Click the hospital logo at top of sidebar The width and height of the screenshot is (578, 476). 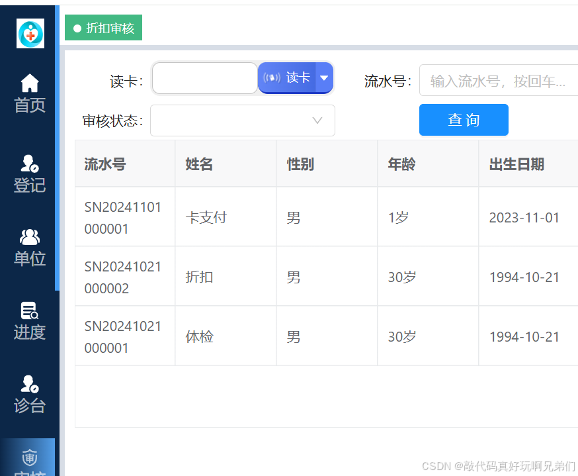pyautogui.click(x=29, y=33)
